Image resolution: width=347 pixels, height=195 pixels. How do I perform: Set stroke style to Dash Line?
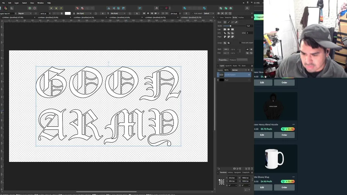233,22
